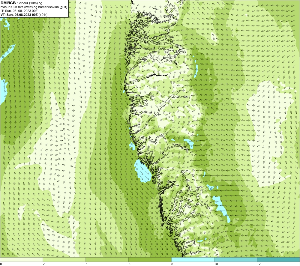Click the scale label '6'
This screenshot has height=266, width=300.
tap(130, 264)
